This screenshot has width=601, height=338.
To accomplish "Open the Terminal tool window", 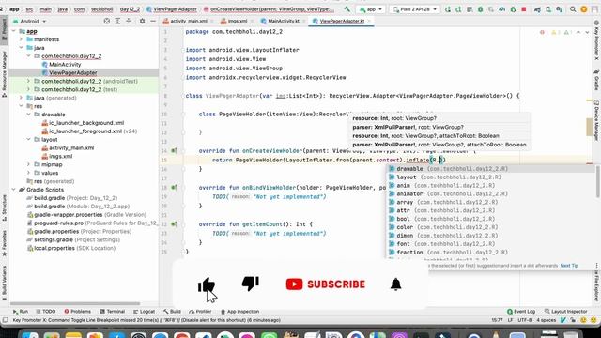I will (x=113, y=312).
